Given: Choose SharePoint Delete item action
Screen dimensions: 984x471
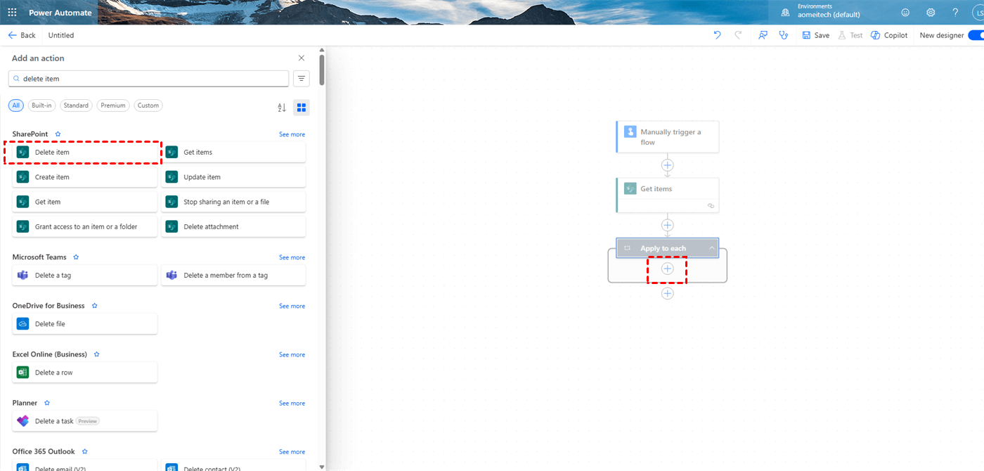Looking at the screenshot, I should point(85,153).
